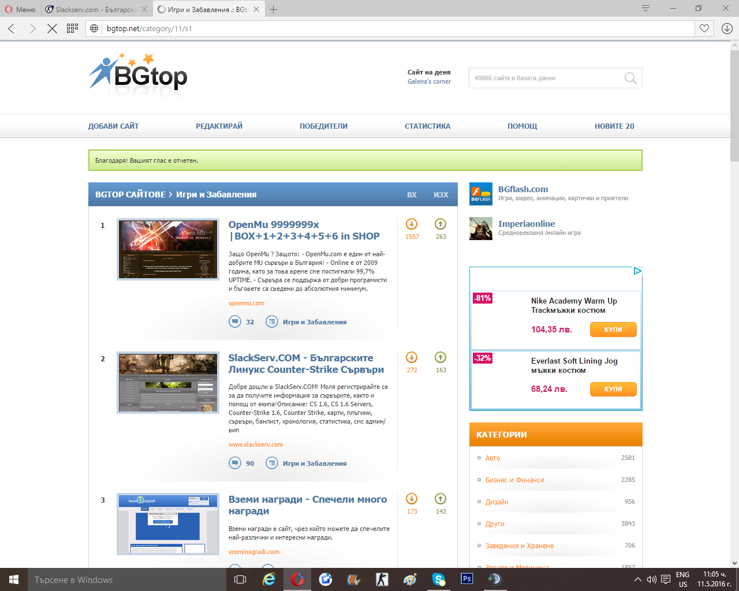Open comments icon for SlackServ
This screenshot has width=739, height=591.
[x=235, y=463]
